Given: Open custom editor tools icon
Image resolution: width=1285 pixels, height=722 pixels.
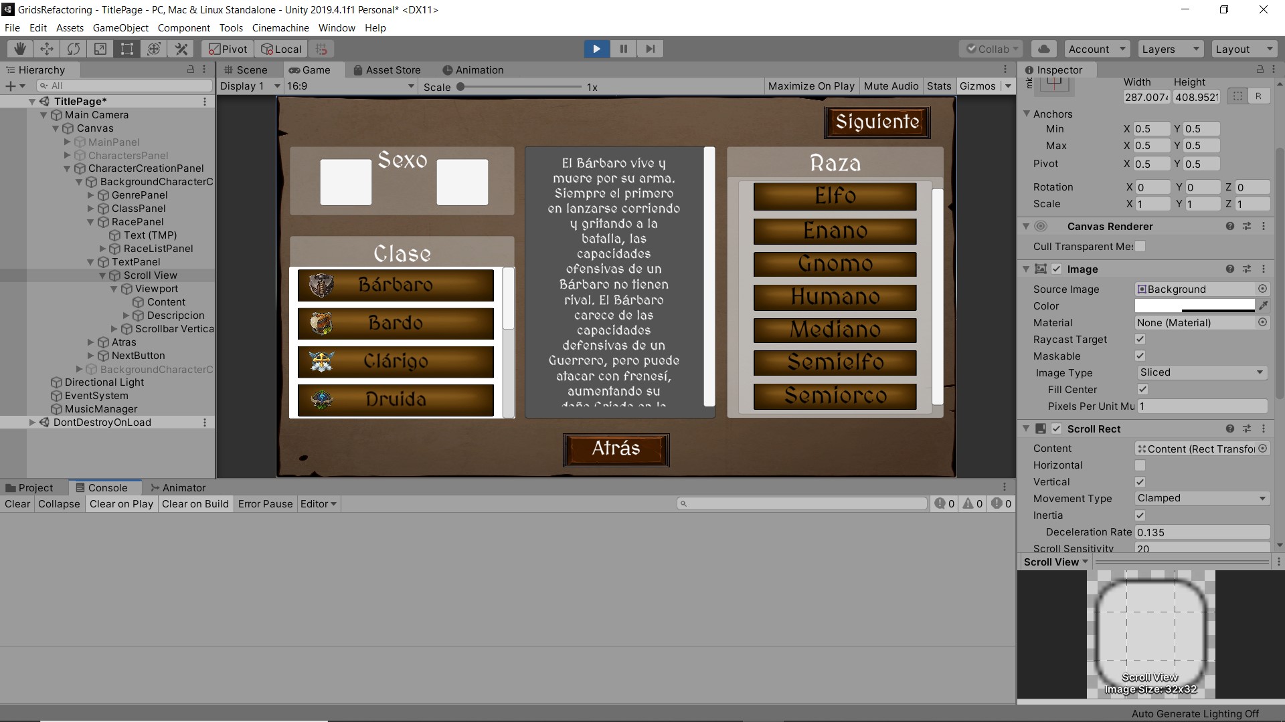Looking at the screenshot, I should pos(181,49).
